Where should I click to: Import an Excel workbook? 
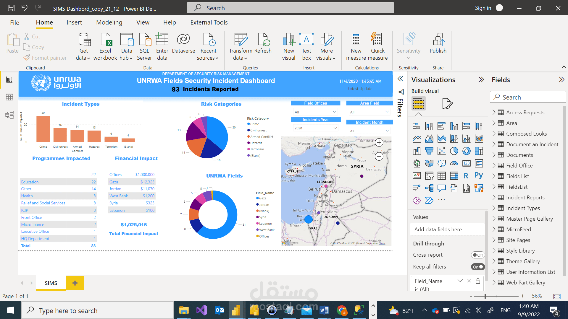tap(105, 46)
